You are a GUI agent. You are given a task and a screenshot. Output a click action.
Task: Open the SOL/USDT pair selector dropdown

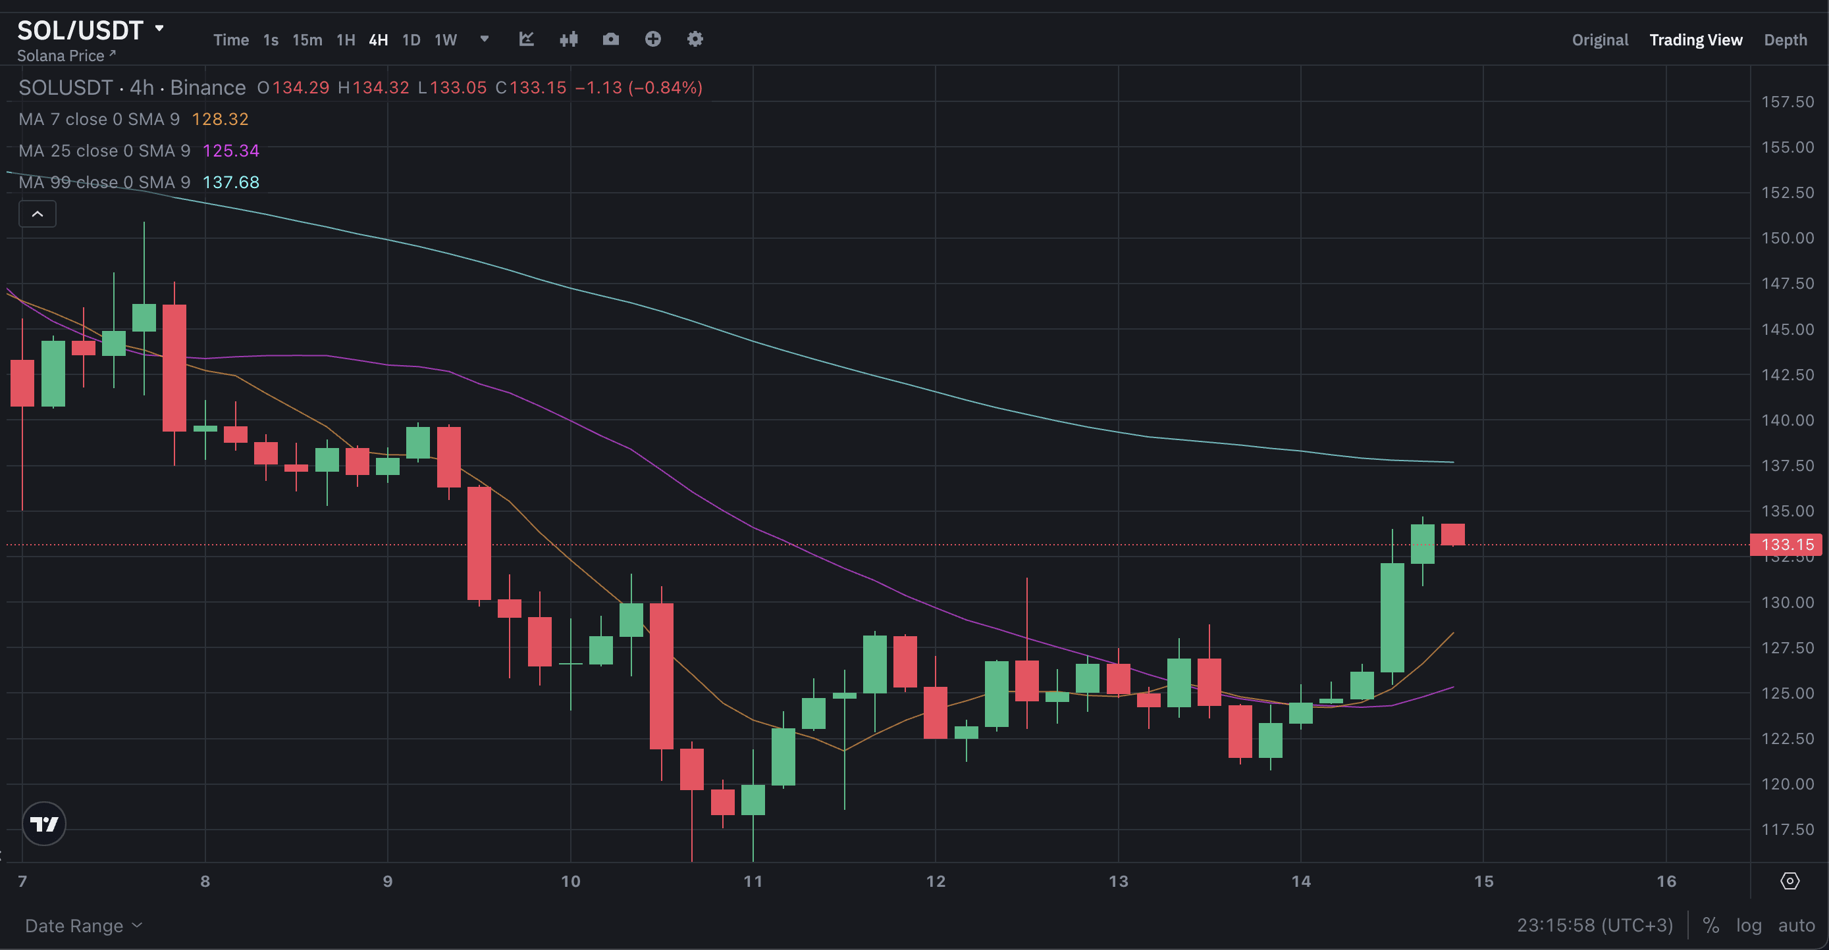click(90, 30)
